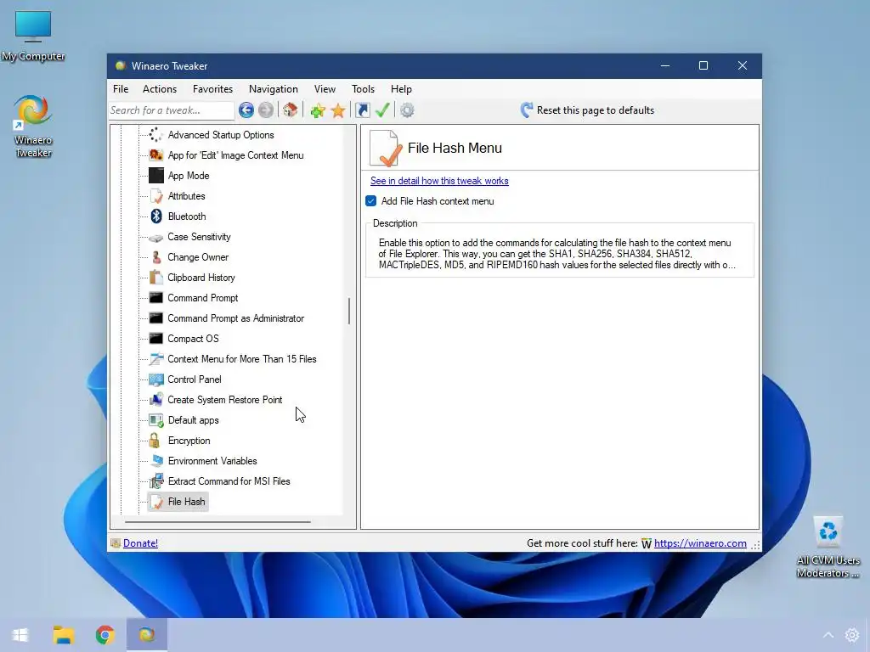Select the My Computer desktop icon
870x652 pixels.
pos(33,36)
